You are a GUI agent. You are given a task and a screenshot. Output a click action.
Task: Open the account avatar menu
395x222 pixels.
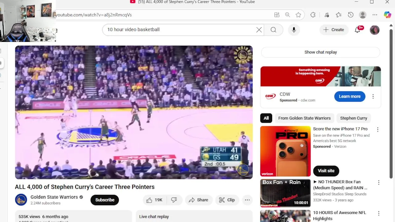click(375, 30)
